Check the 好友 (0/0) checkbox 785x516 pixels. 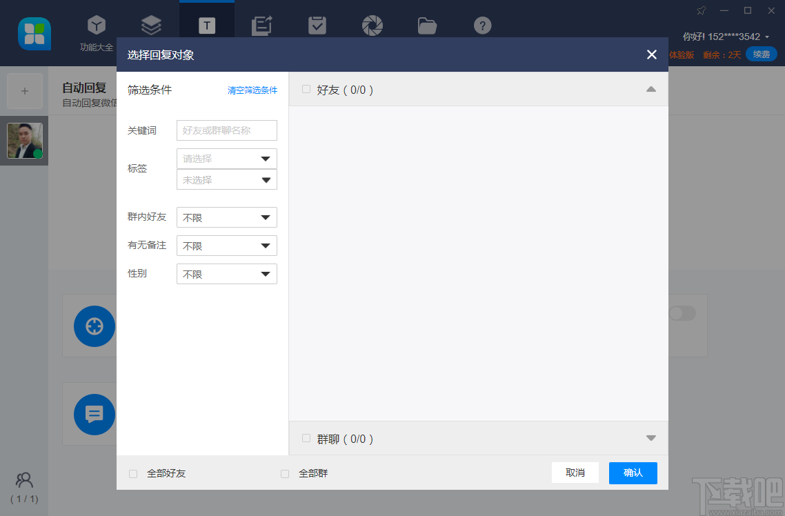306,89
